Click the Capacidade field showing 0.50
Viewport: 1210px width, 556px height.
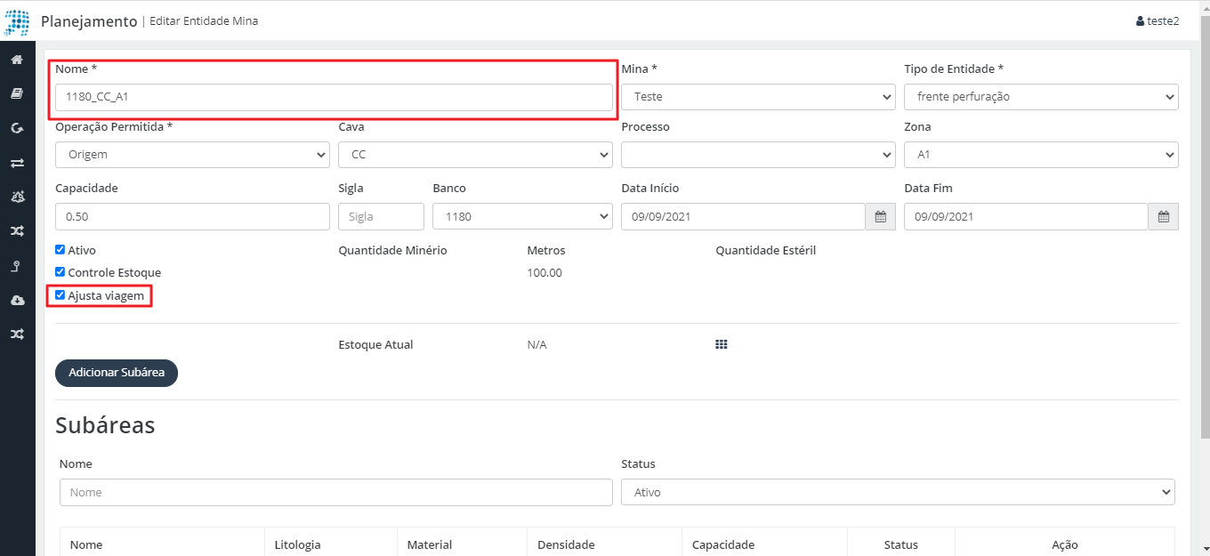click(192, 217)
